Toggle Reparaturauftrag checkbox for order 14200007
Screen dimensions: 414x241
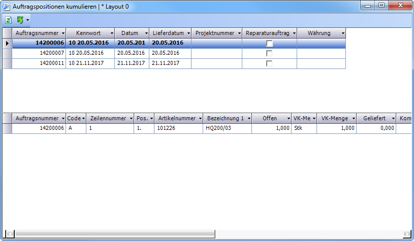[269, 53]
